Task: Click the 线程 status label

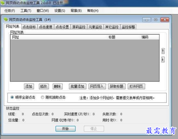Action: 12,114
